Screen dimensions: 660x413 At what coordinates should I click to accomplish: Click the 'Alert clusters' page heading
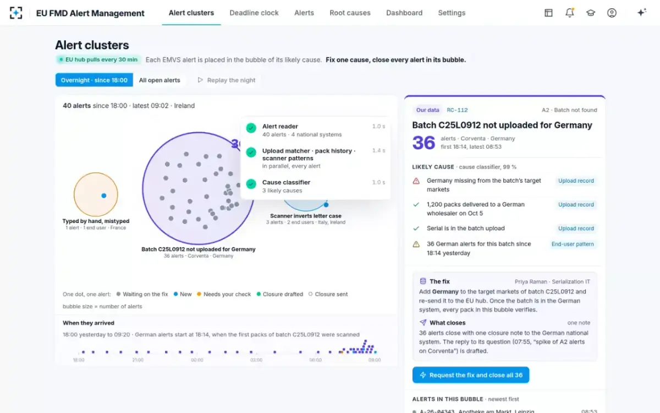(x=92, y=45)
